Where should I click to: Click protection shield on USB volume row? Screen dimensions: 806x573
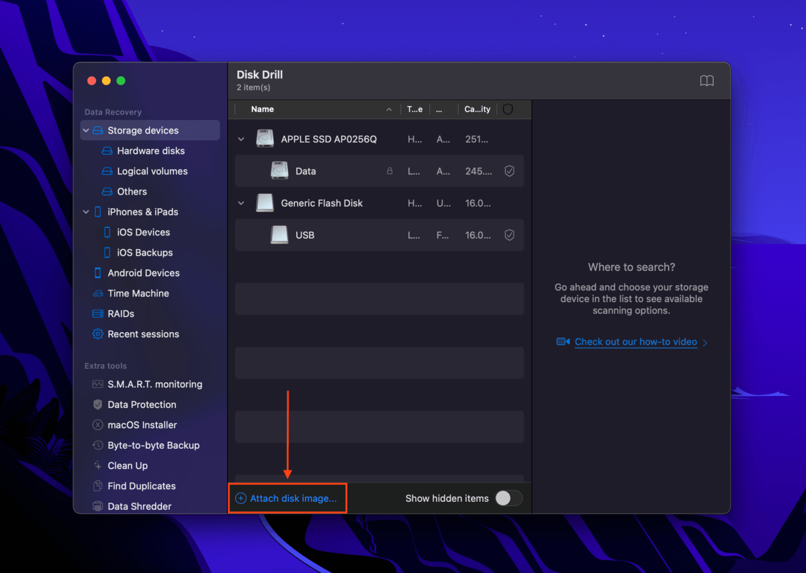point(509,235)
